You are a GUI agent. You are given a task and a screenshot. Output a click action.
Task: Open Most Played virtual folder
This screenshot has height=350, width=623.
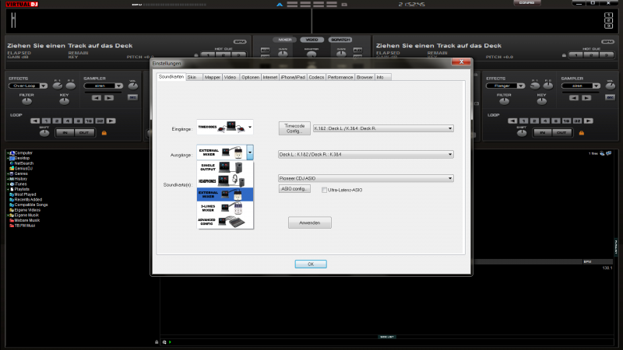coord(25,194)
